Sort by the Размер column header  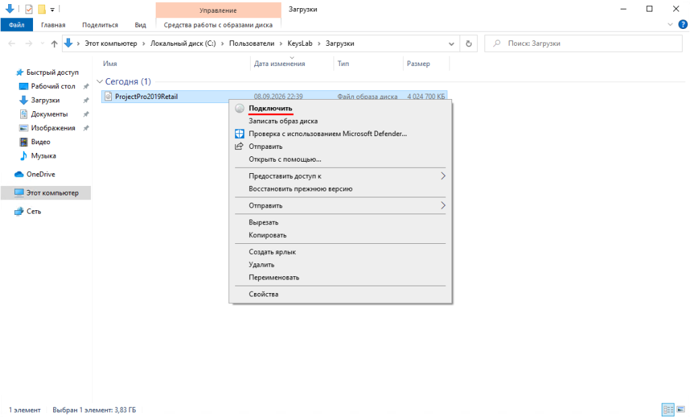[418, 64]
